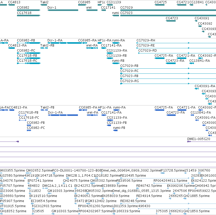Select transcript 'CG7029-RB'
Viewport: 216px width, 215px height.
[x=129, y=66]
